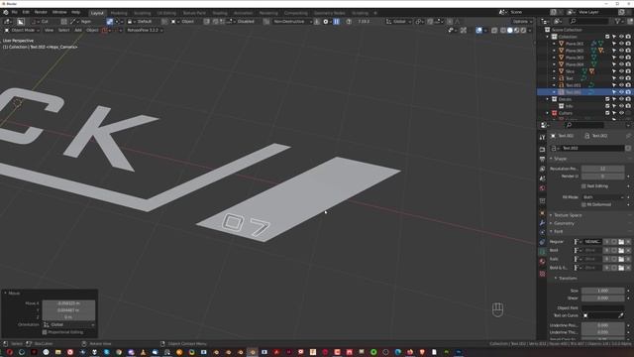Open the Material properties tab
Image resolution: width=634 pixels, height=357 pixels.
point(542,262)
